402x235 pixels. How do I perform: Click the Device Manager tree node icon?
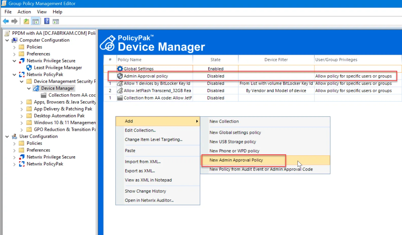click(36, 88)
